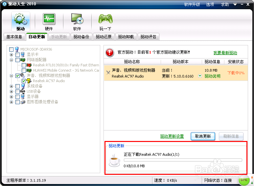
Task: Sort by the 驱动名称 column header
Action: tap(132, 61)
